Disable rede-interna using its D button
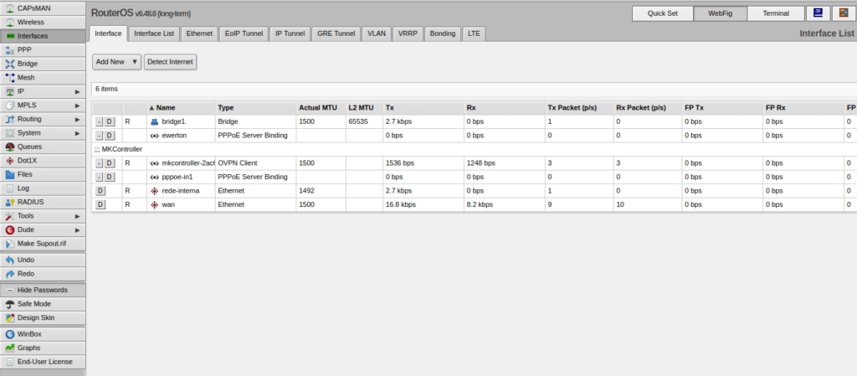The image size is (857, 376). click(100, 191)
